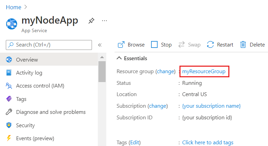Click the sidebar scrollbar thumb

coord(102,72)
